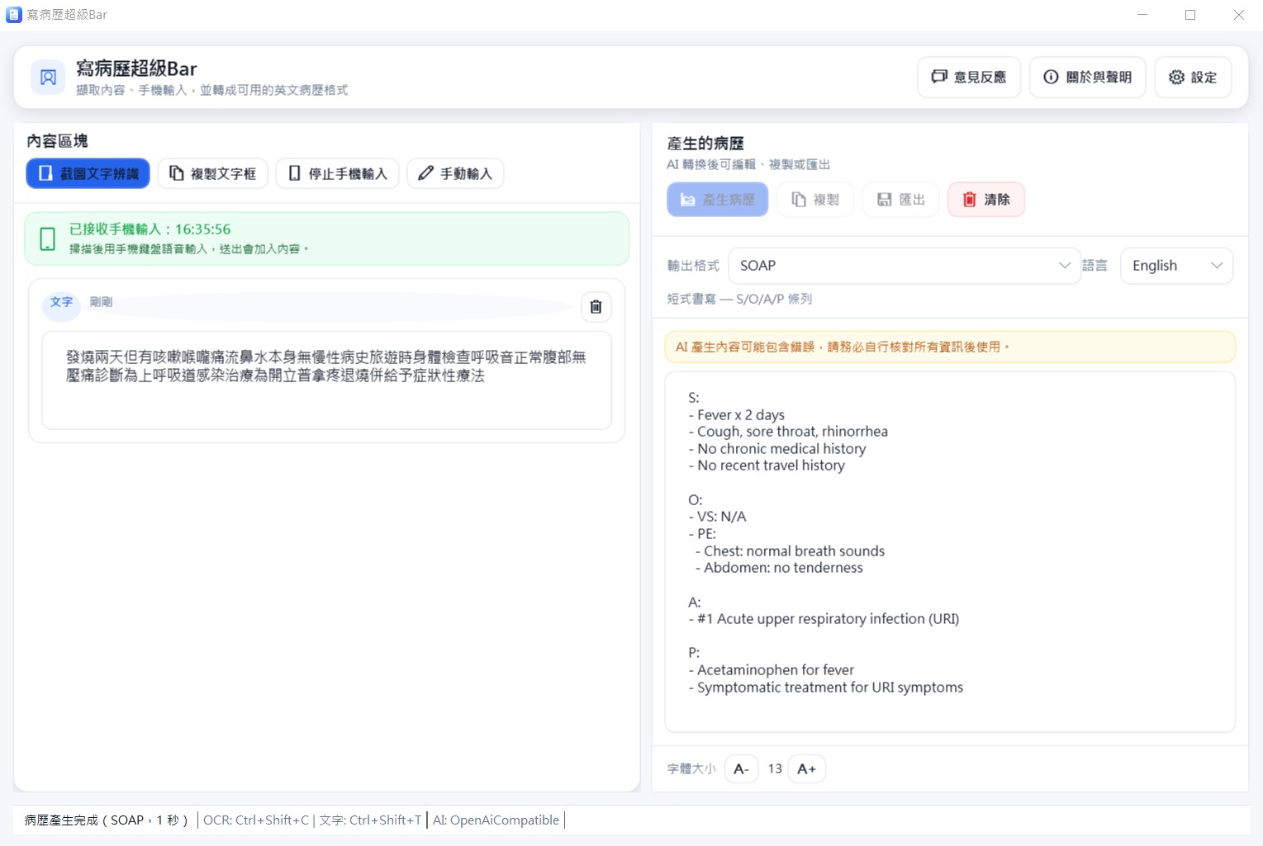Image resolution: width=1263 pixels, height=846 pixels.
Task: Click 文字: Ctrl+Shift+T status entry
Action: point(370,820)
